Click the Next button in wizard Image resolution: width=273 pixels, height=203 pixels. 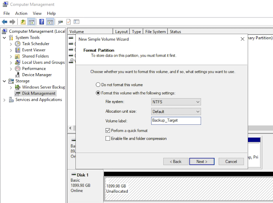click(202, 162)
